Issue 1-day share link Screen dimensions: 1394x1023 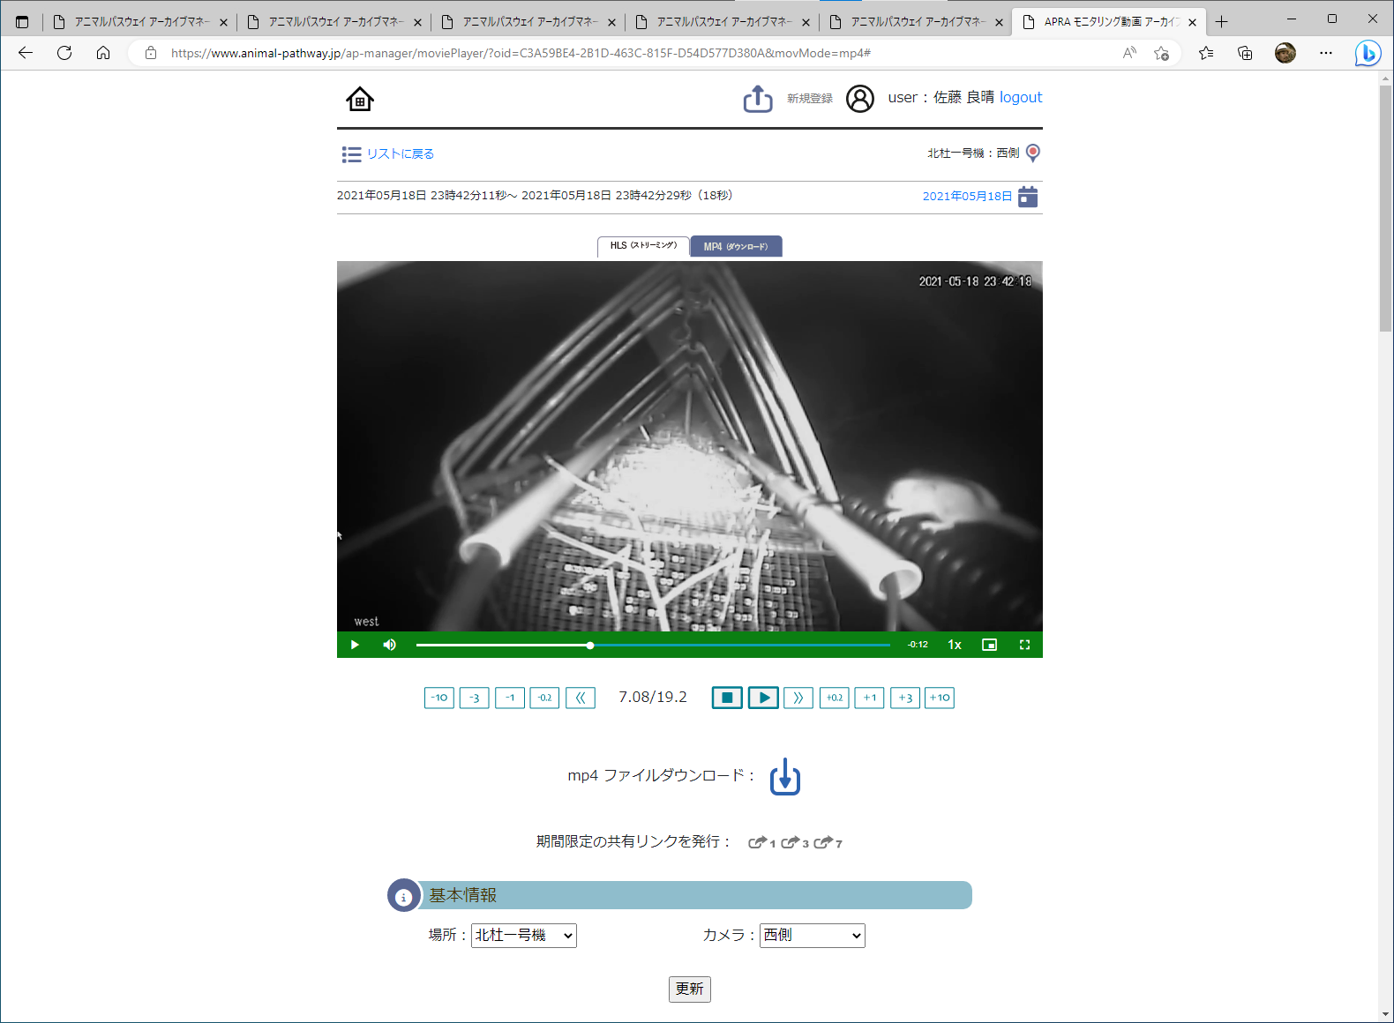[761, 843]
